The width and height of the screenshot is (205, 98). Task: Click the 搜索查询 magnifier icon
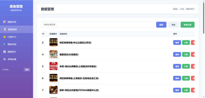(5, 44)
